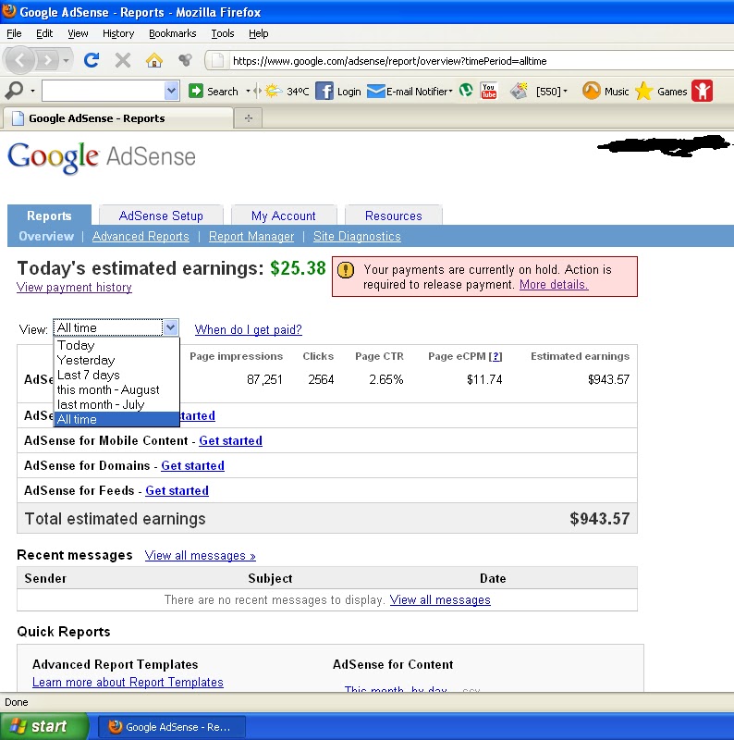Viewport: 734px width, 740px height.
Task: Open the File menu
Action: point(14,33)
